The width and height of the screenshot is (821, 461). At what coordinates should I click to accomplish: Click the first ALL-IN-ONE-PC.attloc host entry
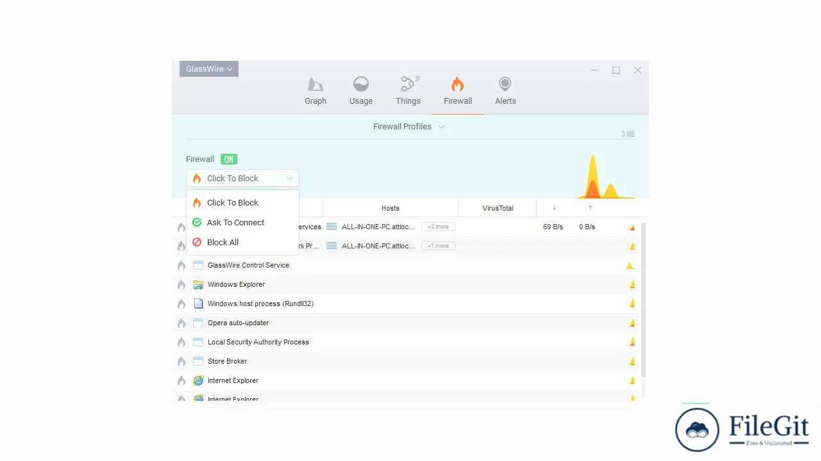[x=378, y=227]
